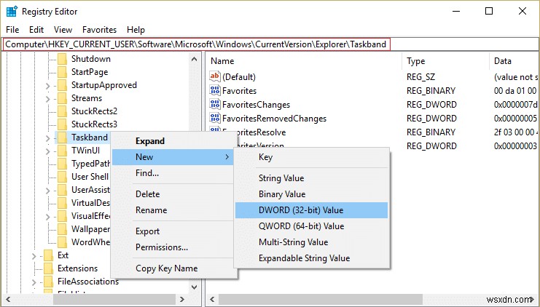Image resolution: width=540 pixels, height=307 pixels.
Task: Open the Favorites menu
Action: [99, 30]
